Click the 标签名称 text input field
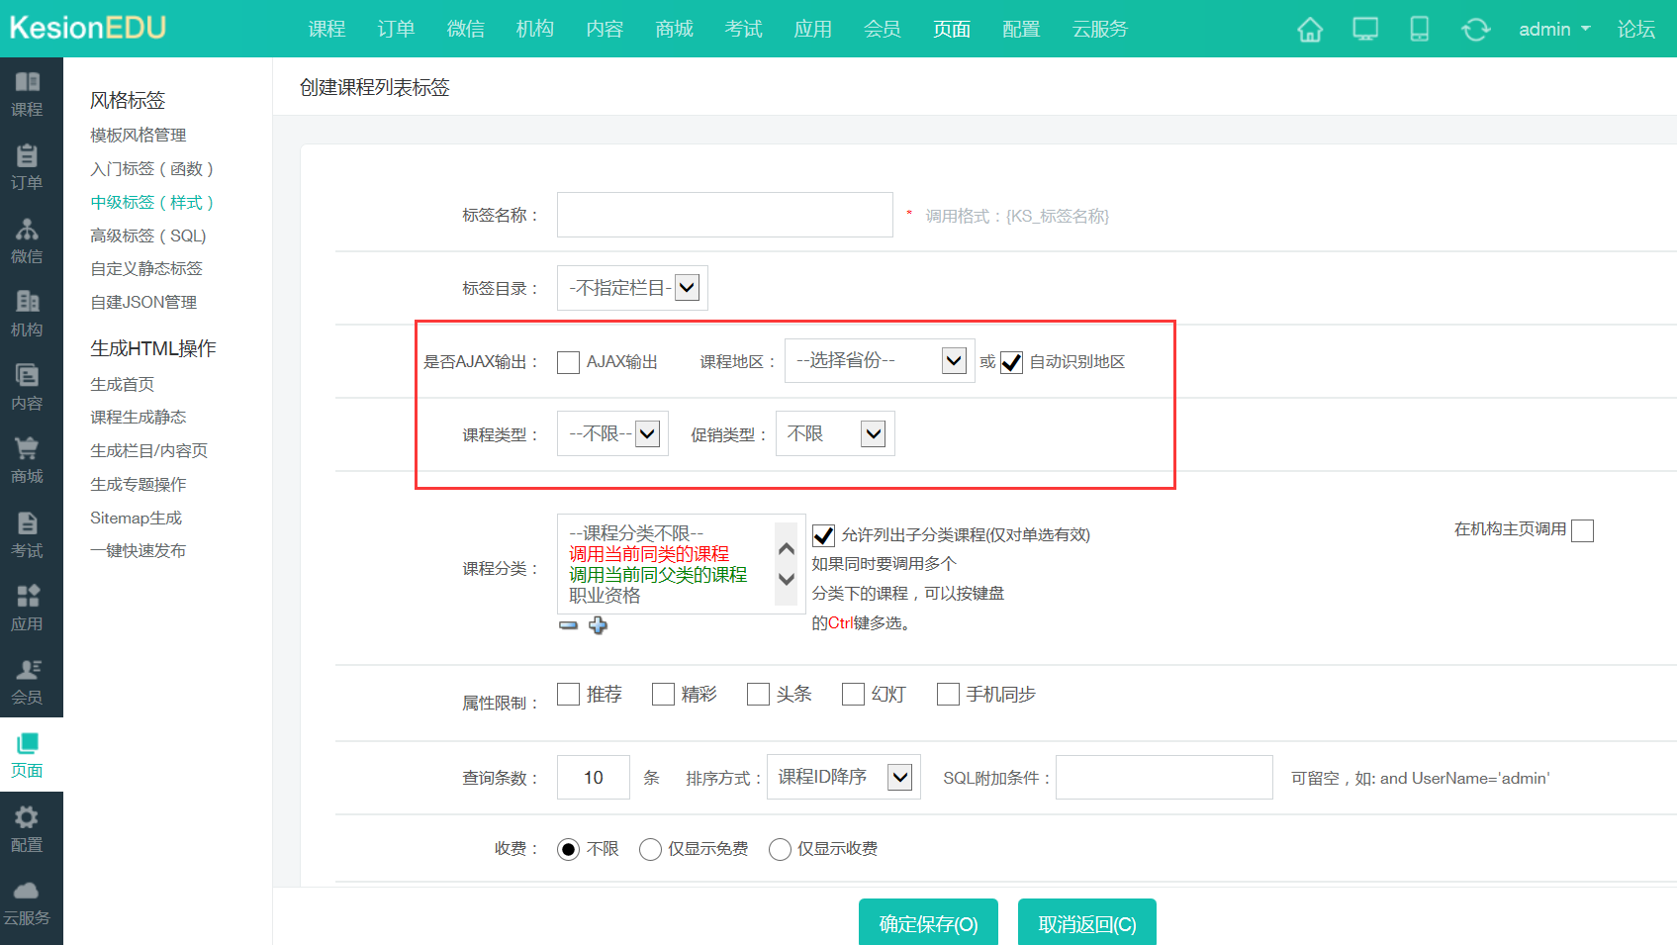The image size is (1677, 945). pos(724,215)
